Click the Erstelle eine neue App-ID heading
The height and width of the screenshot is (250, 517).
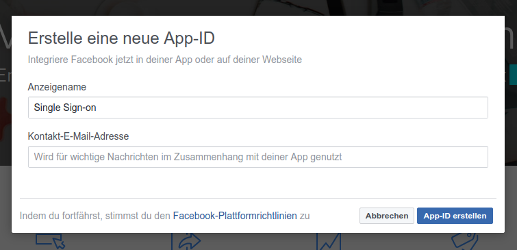point(121,38)
